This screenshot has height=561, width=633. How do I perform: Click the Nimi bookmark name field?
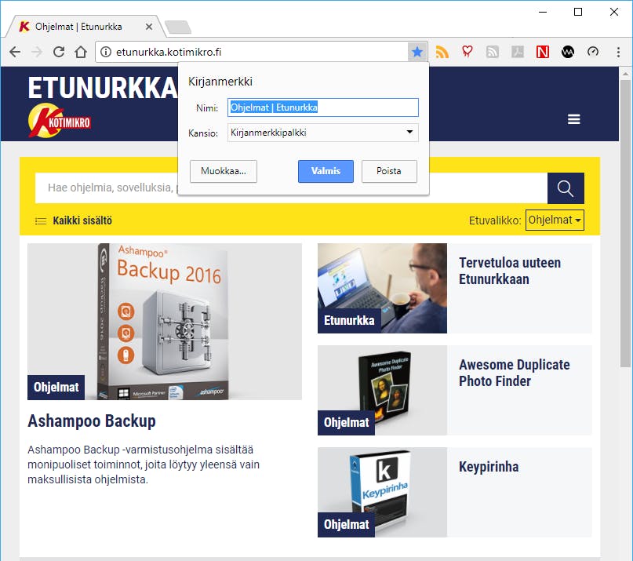click(x=323, y=107)
